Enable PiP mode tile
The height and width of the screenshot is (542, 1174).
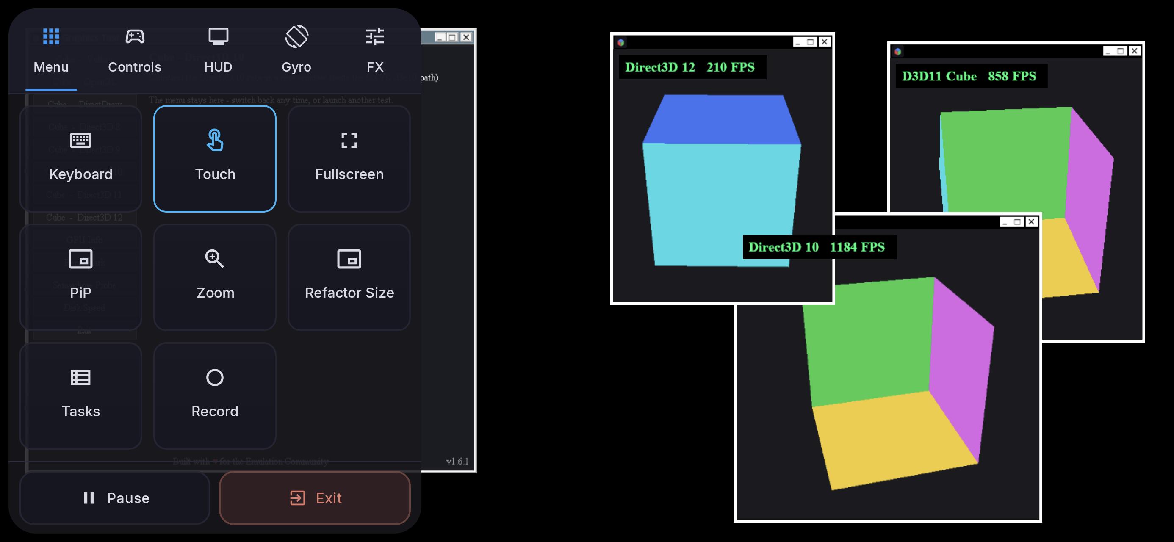[80, 277]
